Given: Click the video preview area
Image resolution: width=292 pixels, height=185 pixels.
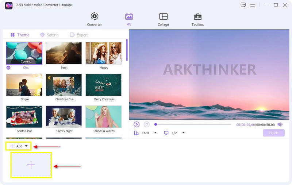Looking at the screenshot, I should (x=209, y=74).
